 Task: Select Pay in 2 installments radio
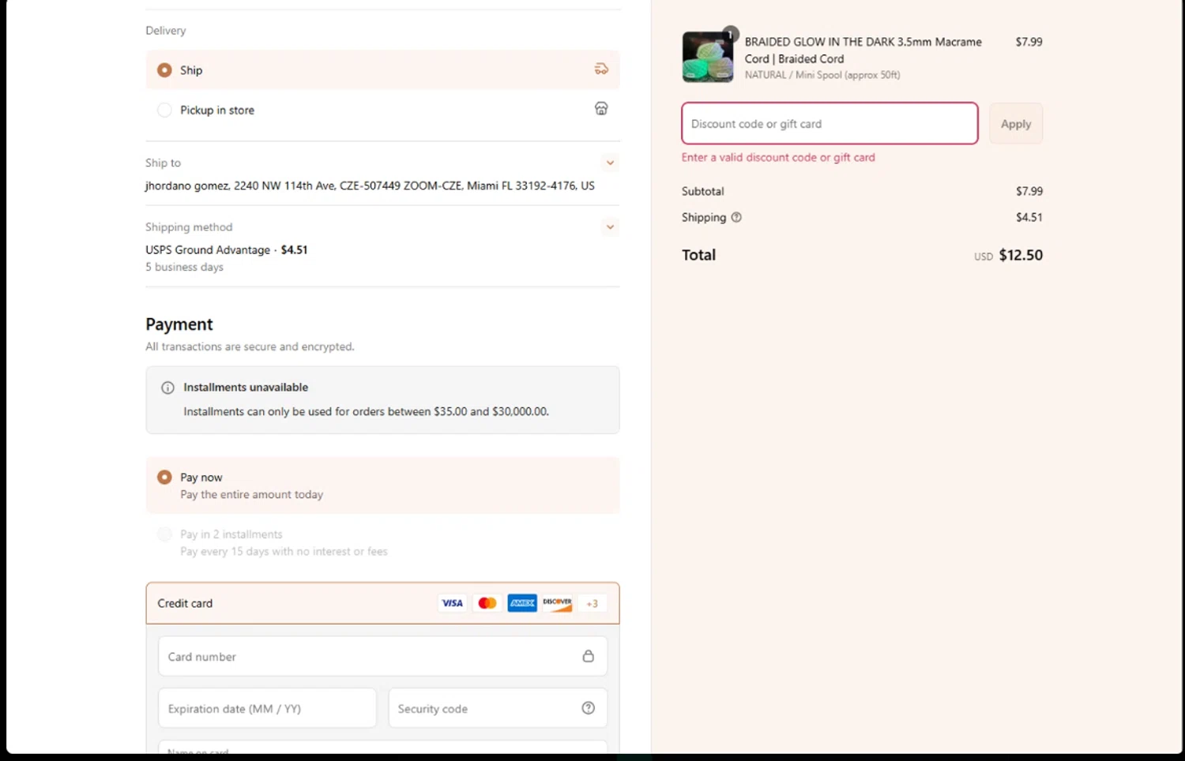[x=164, y=534]
